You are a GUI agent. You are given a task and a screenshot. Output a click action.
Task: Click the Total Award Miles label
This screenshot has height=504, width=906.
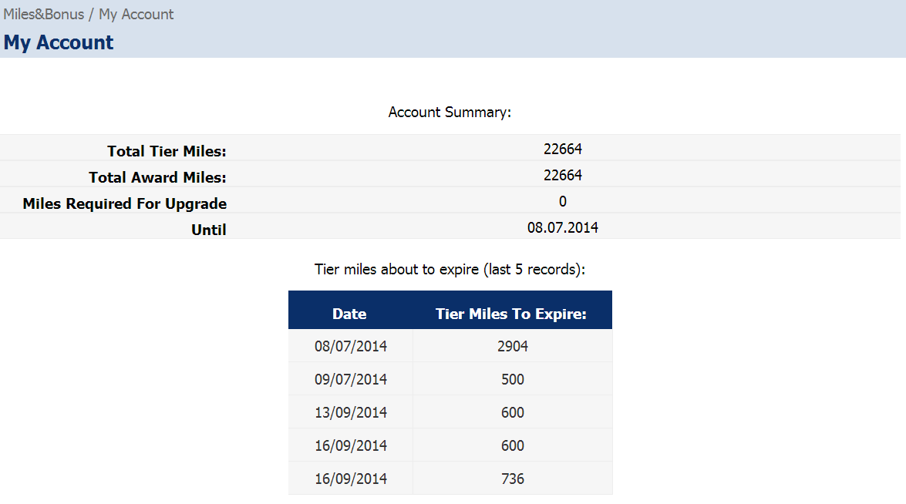[157, 177]
